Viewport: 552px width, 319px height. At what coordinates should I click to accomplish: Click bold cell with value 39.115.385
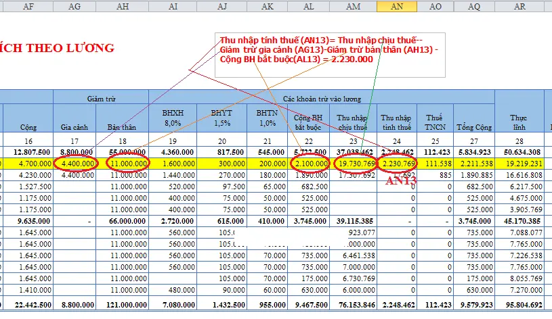(353, 221)
